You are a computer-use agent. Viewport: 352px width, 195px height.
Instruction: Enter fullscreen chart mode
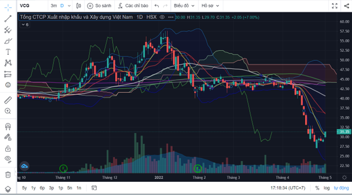click(x=334, y=6)
